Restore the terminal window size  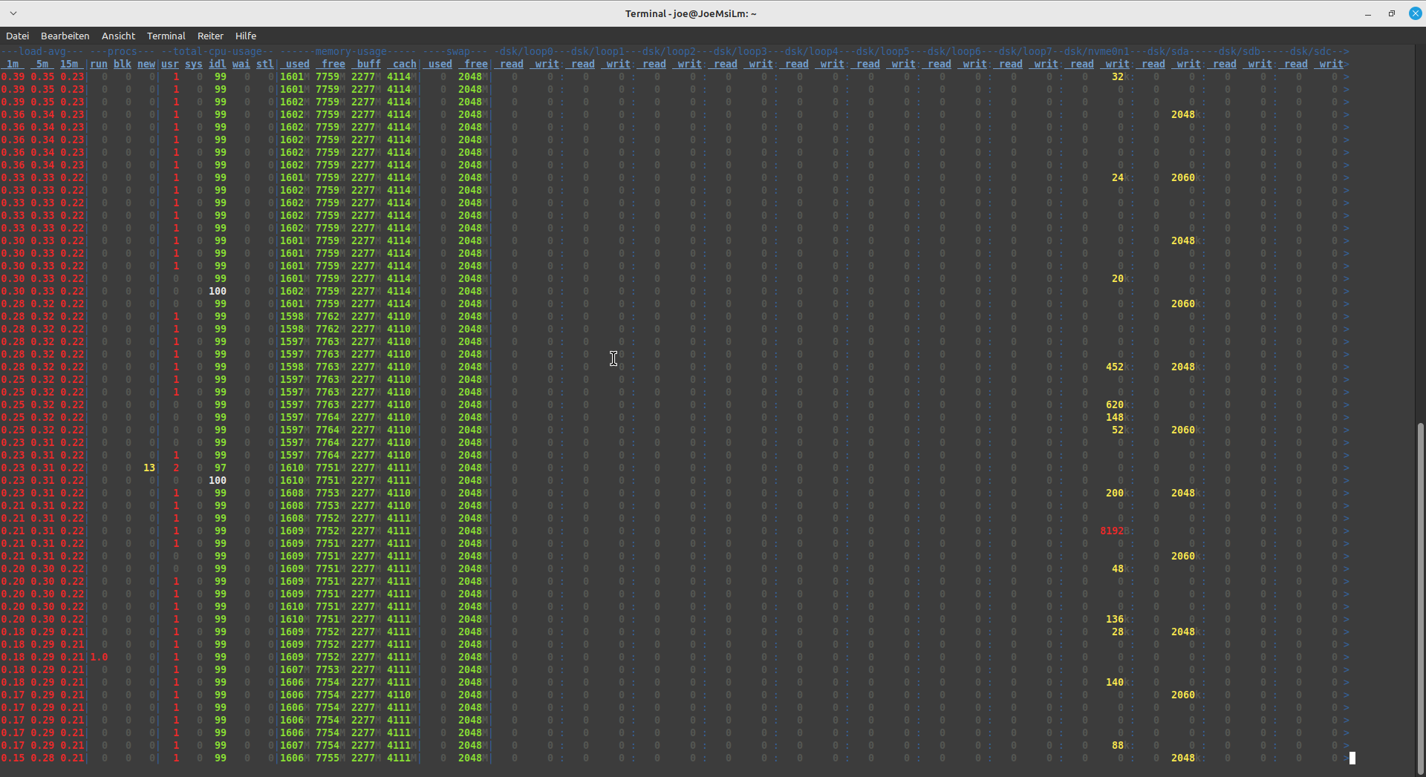click(x=1392, y=13)
